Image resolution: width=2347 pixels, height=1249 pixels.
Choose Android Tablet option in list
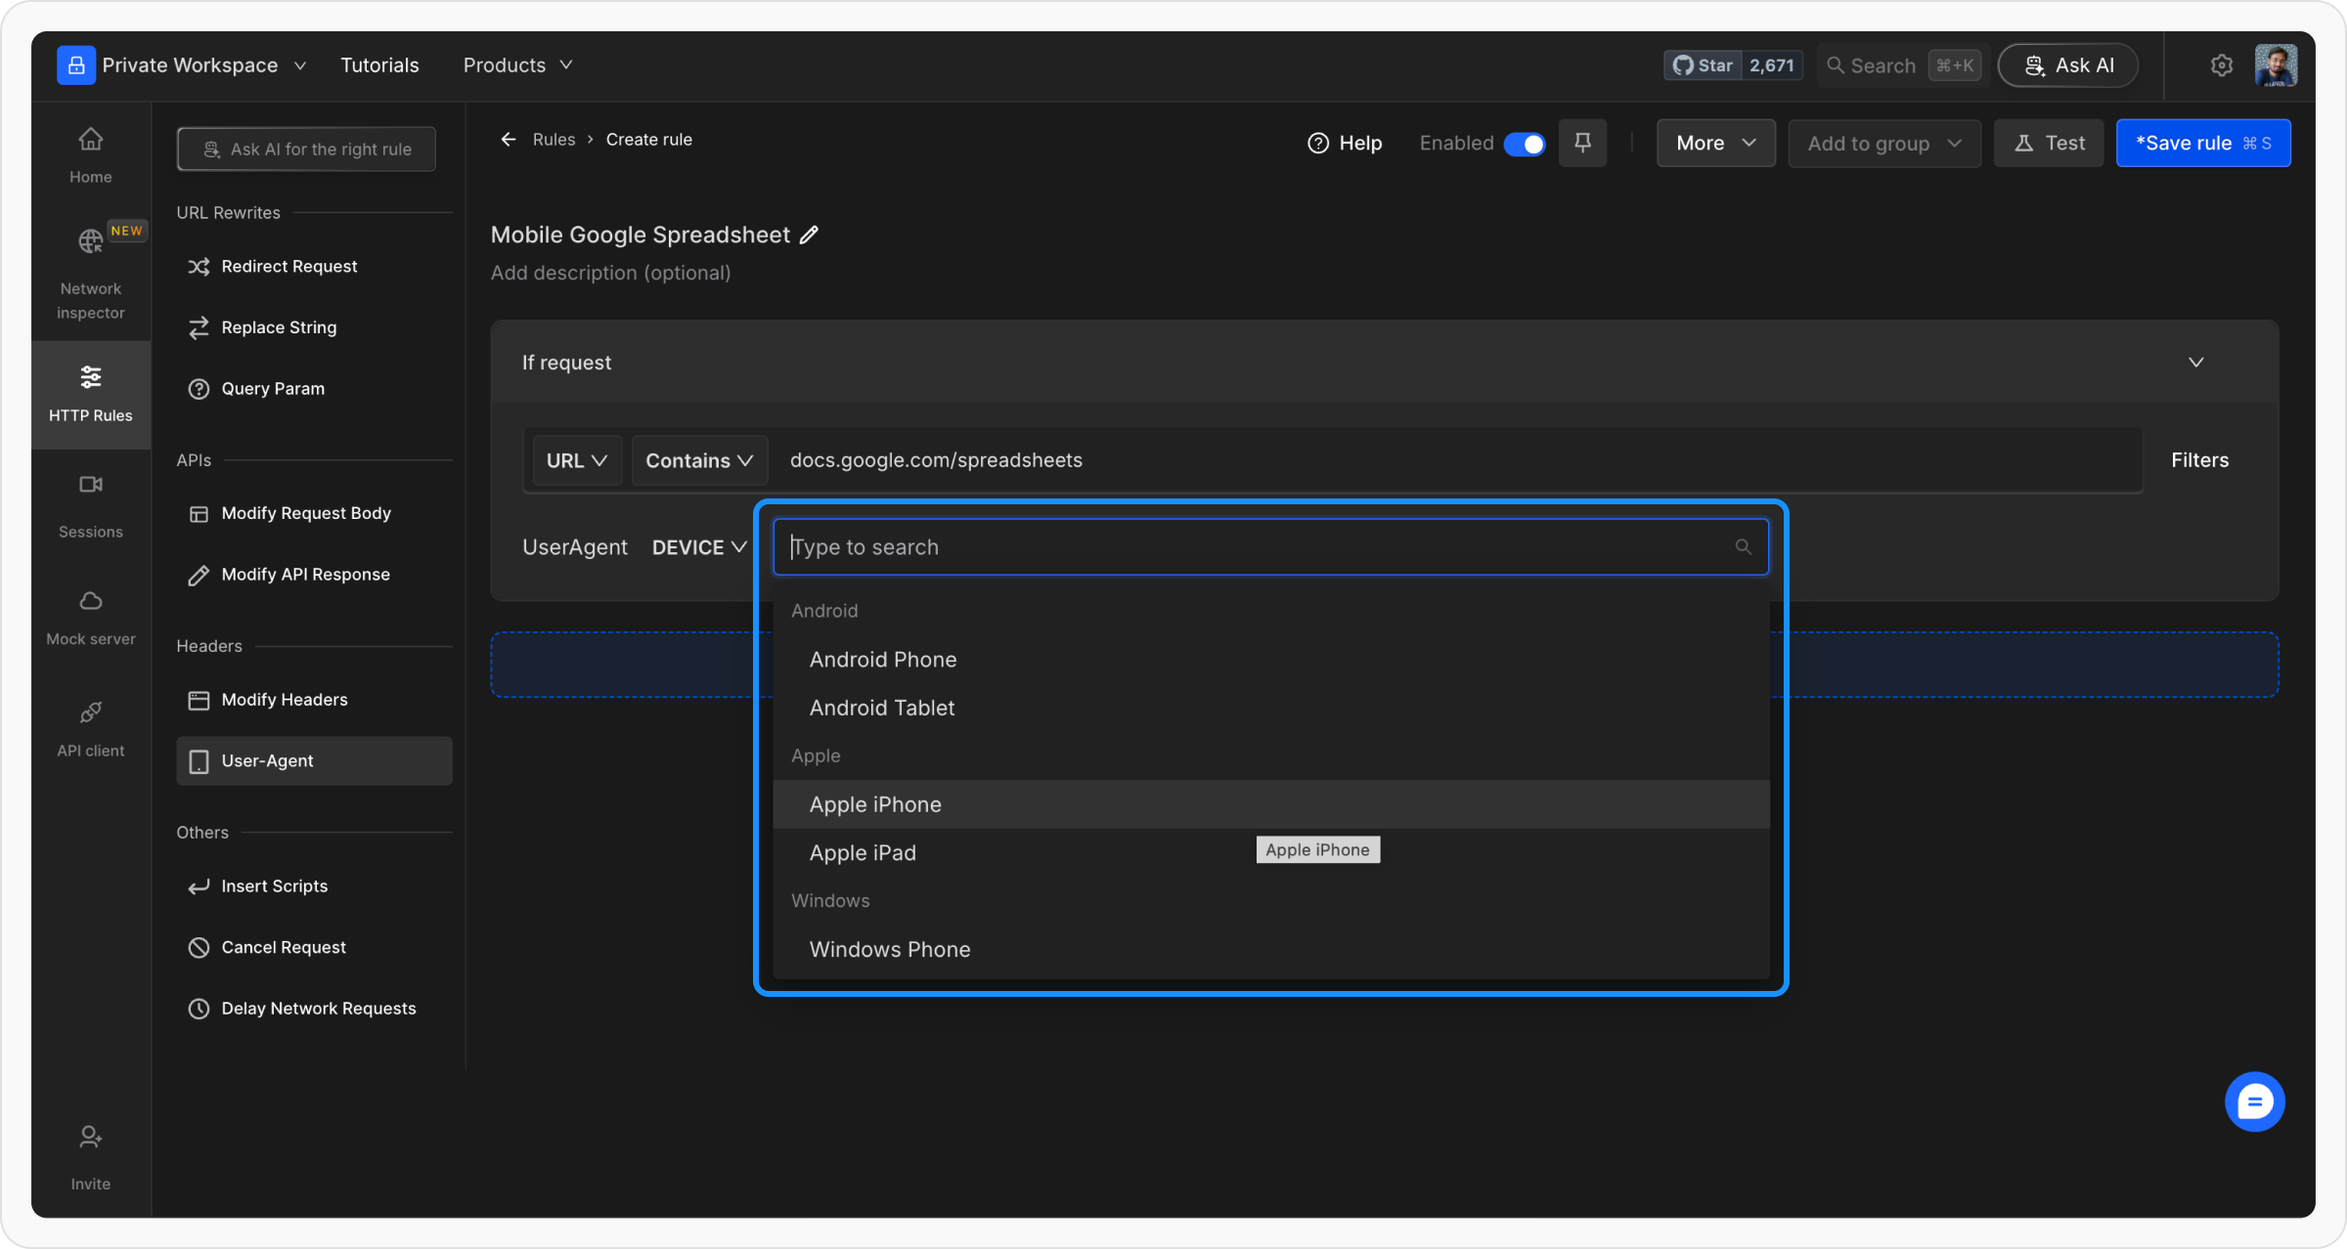(881, 708)
